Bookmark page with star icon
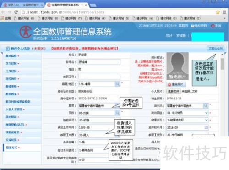Image resolution: width=229 pixels, height=170 pixels. pos(218,12)
